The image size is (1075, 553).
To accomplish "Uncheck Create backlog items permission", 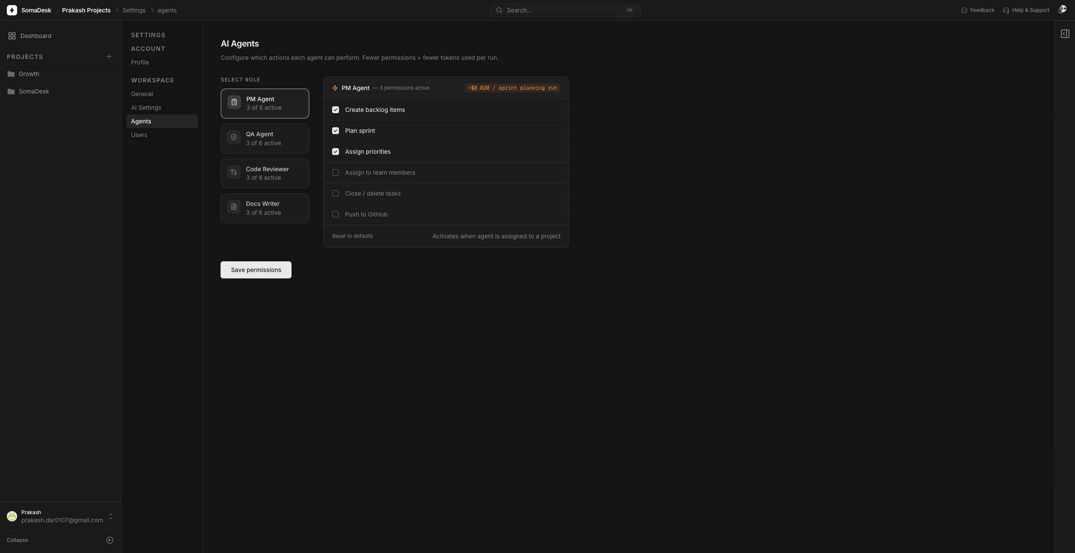I will pos(336,110).
